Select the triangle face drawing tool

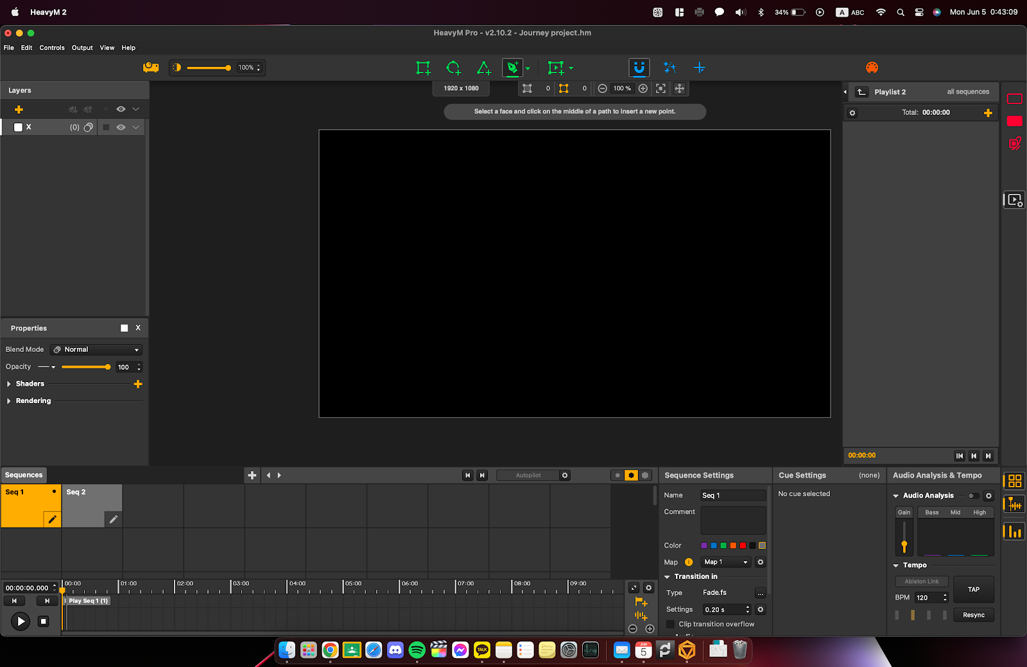(x=484, y=67)
